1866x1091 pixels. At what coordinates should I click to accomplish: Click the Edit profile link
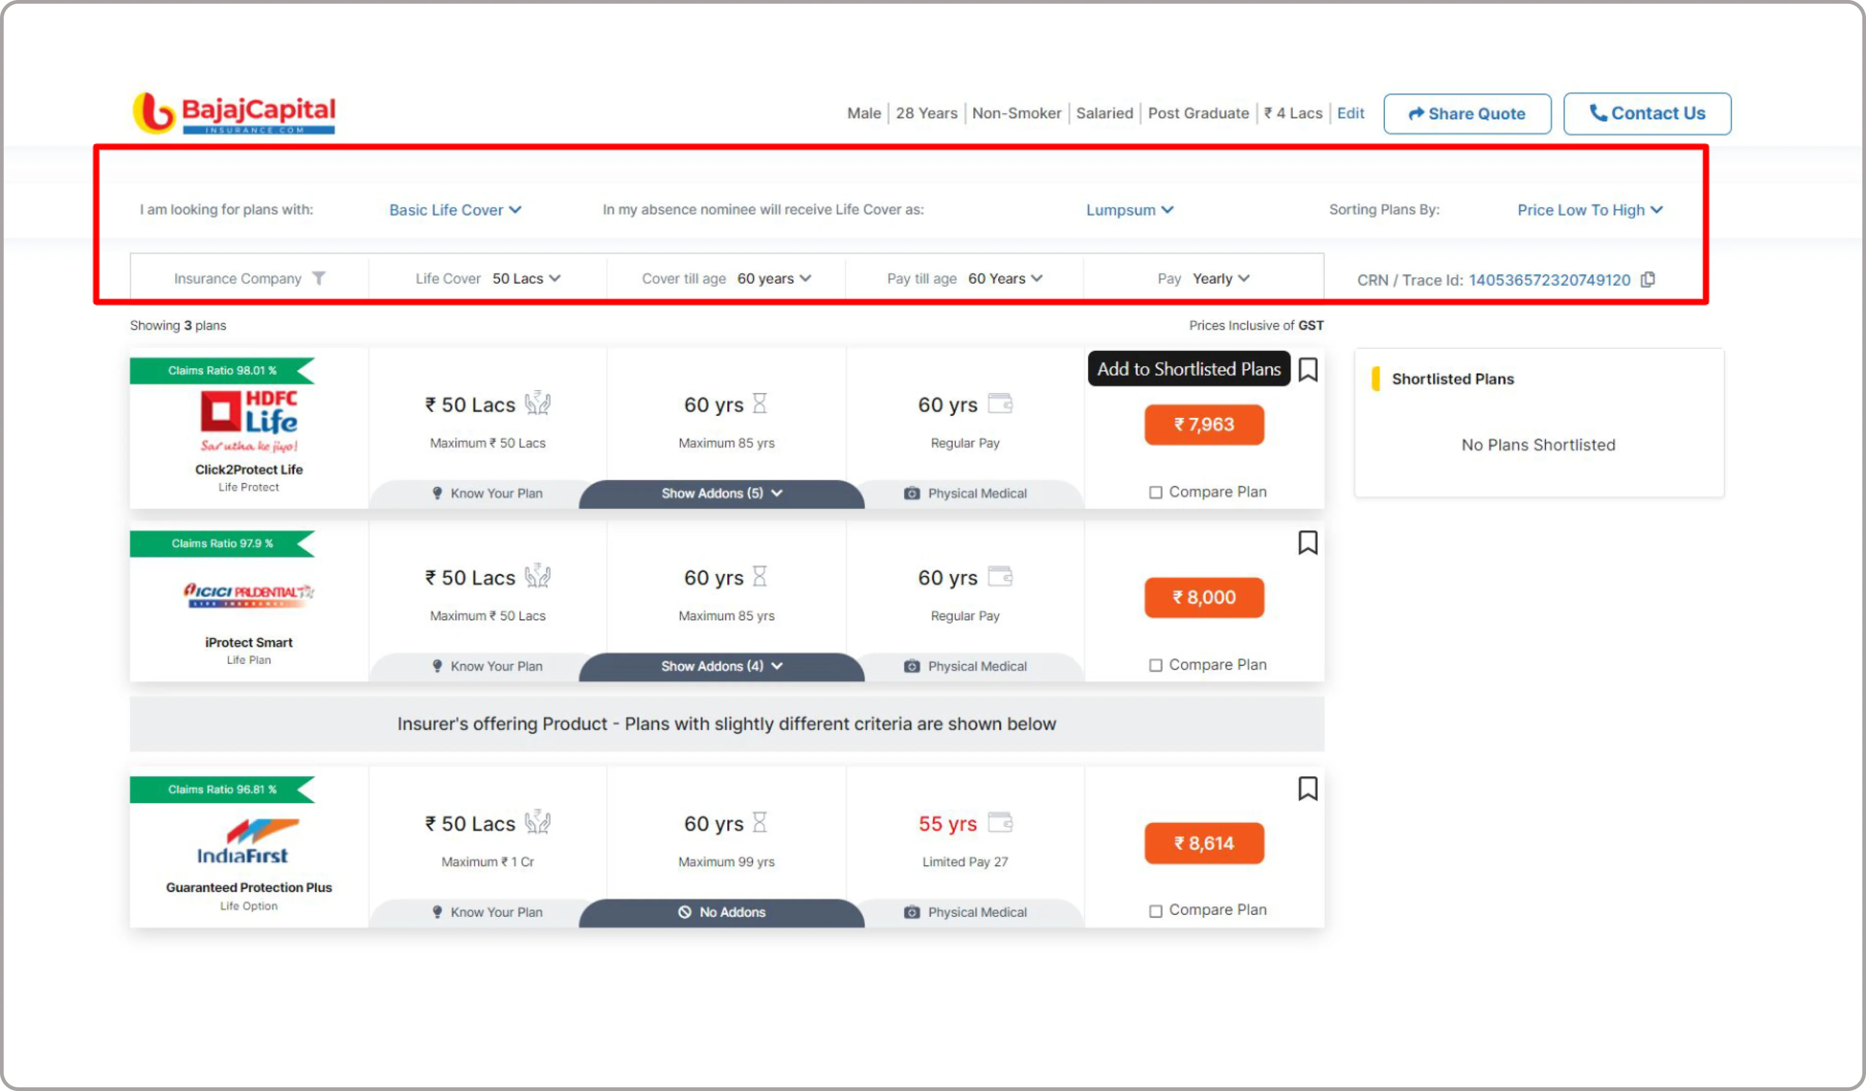[1350, 113]
